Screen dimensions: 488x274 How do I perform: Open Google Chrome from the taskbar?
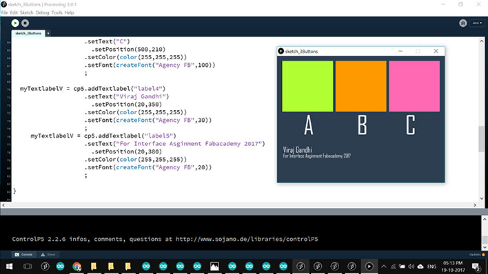77,266
